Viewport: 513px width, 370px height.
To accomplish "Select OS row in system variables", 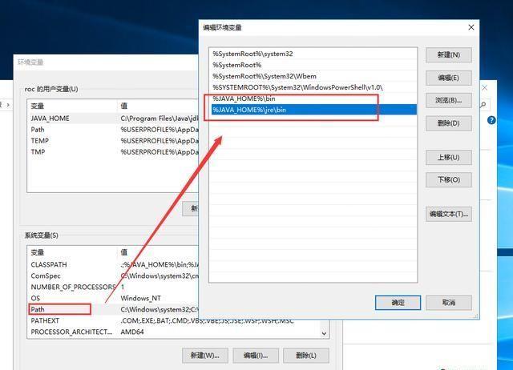I will [113, 298].
